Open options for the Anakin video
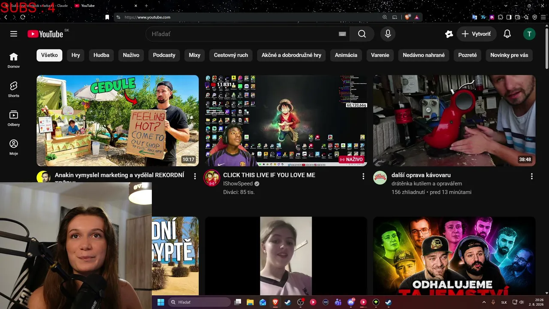 (x=195, y=176)
